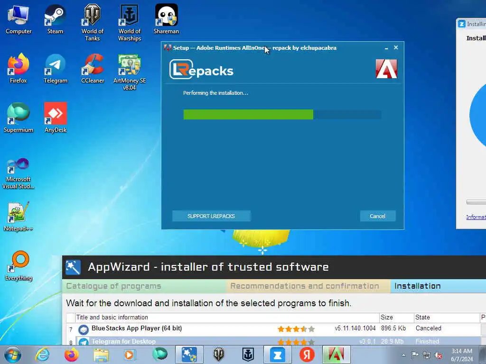Screen dimensions: 486x364
Task: Click the 896.5 Kb size cell
Action: click(393, 328)
